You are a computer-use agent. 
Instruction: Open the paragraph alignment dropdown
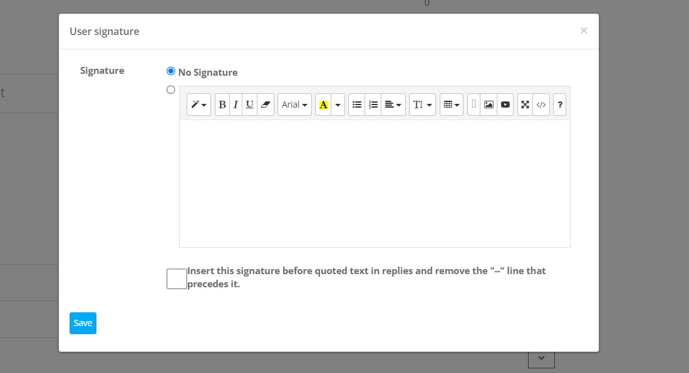tap(393, 105)
